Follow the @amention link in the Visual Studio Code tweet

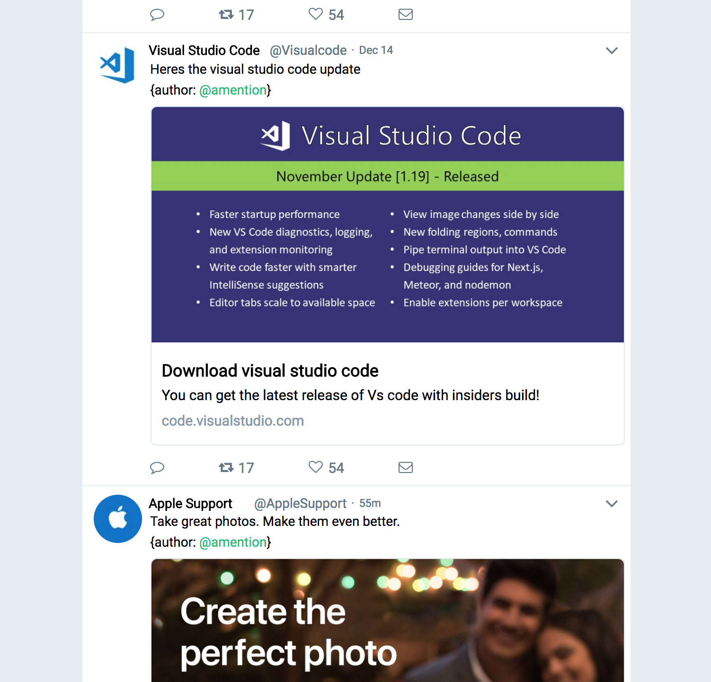click(x=233, y=90)
